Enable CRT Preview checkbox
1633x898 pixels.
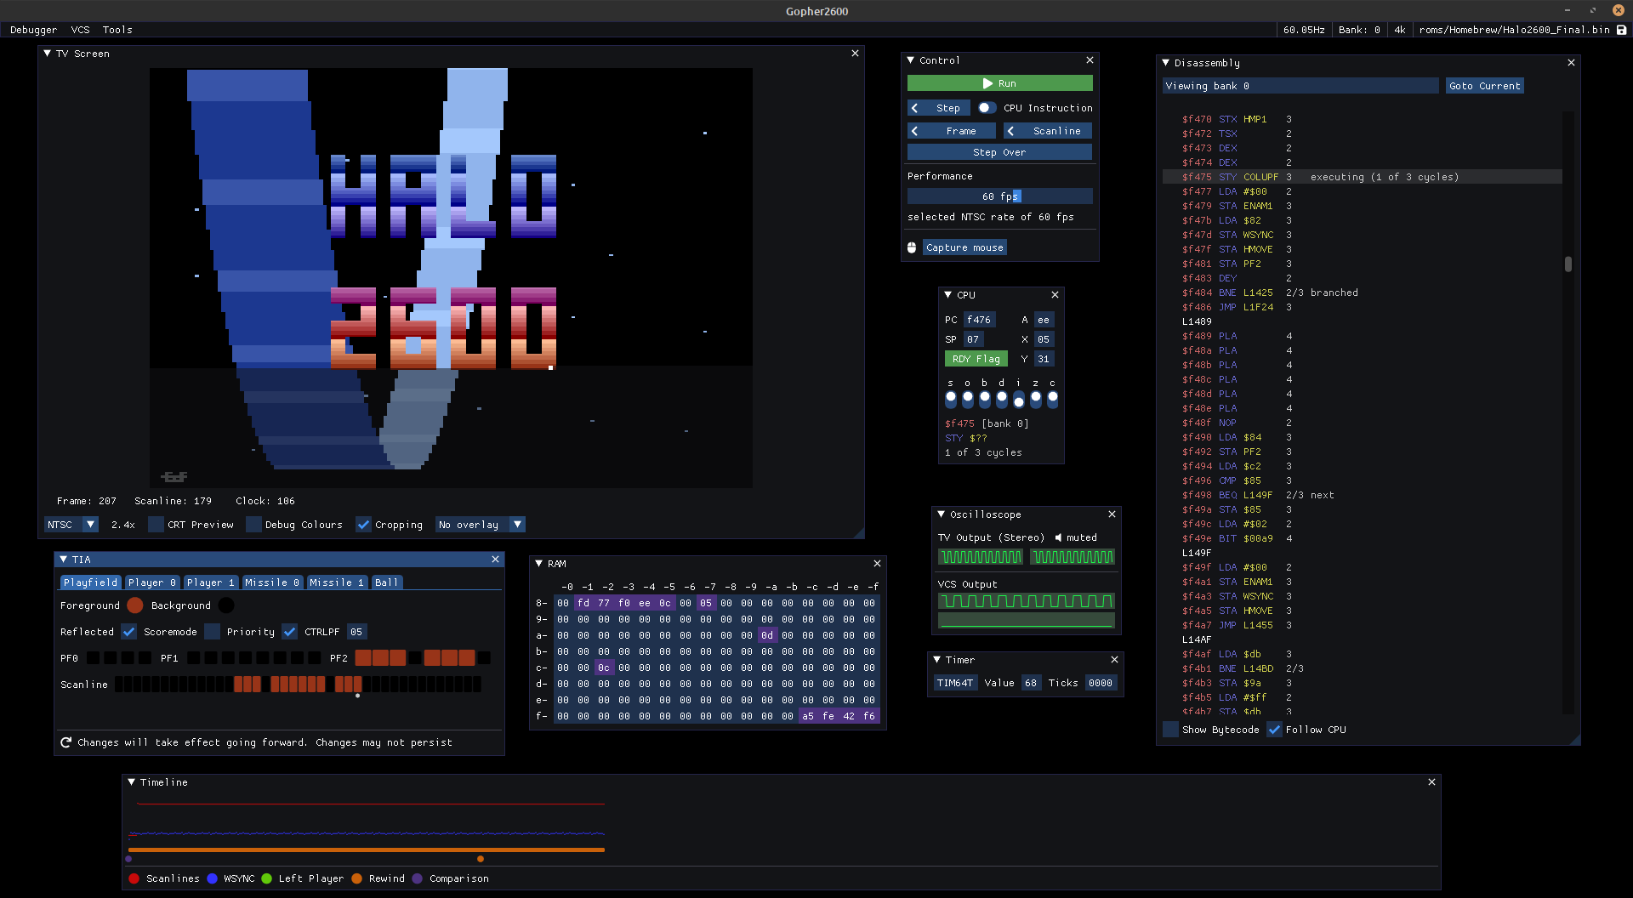156,525
